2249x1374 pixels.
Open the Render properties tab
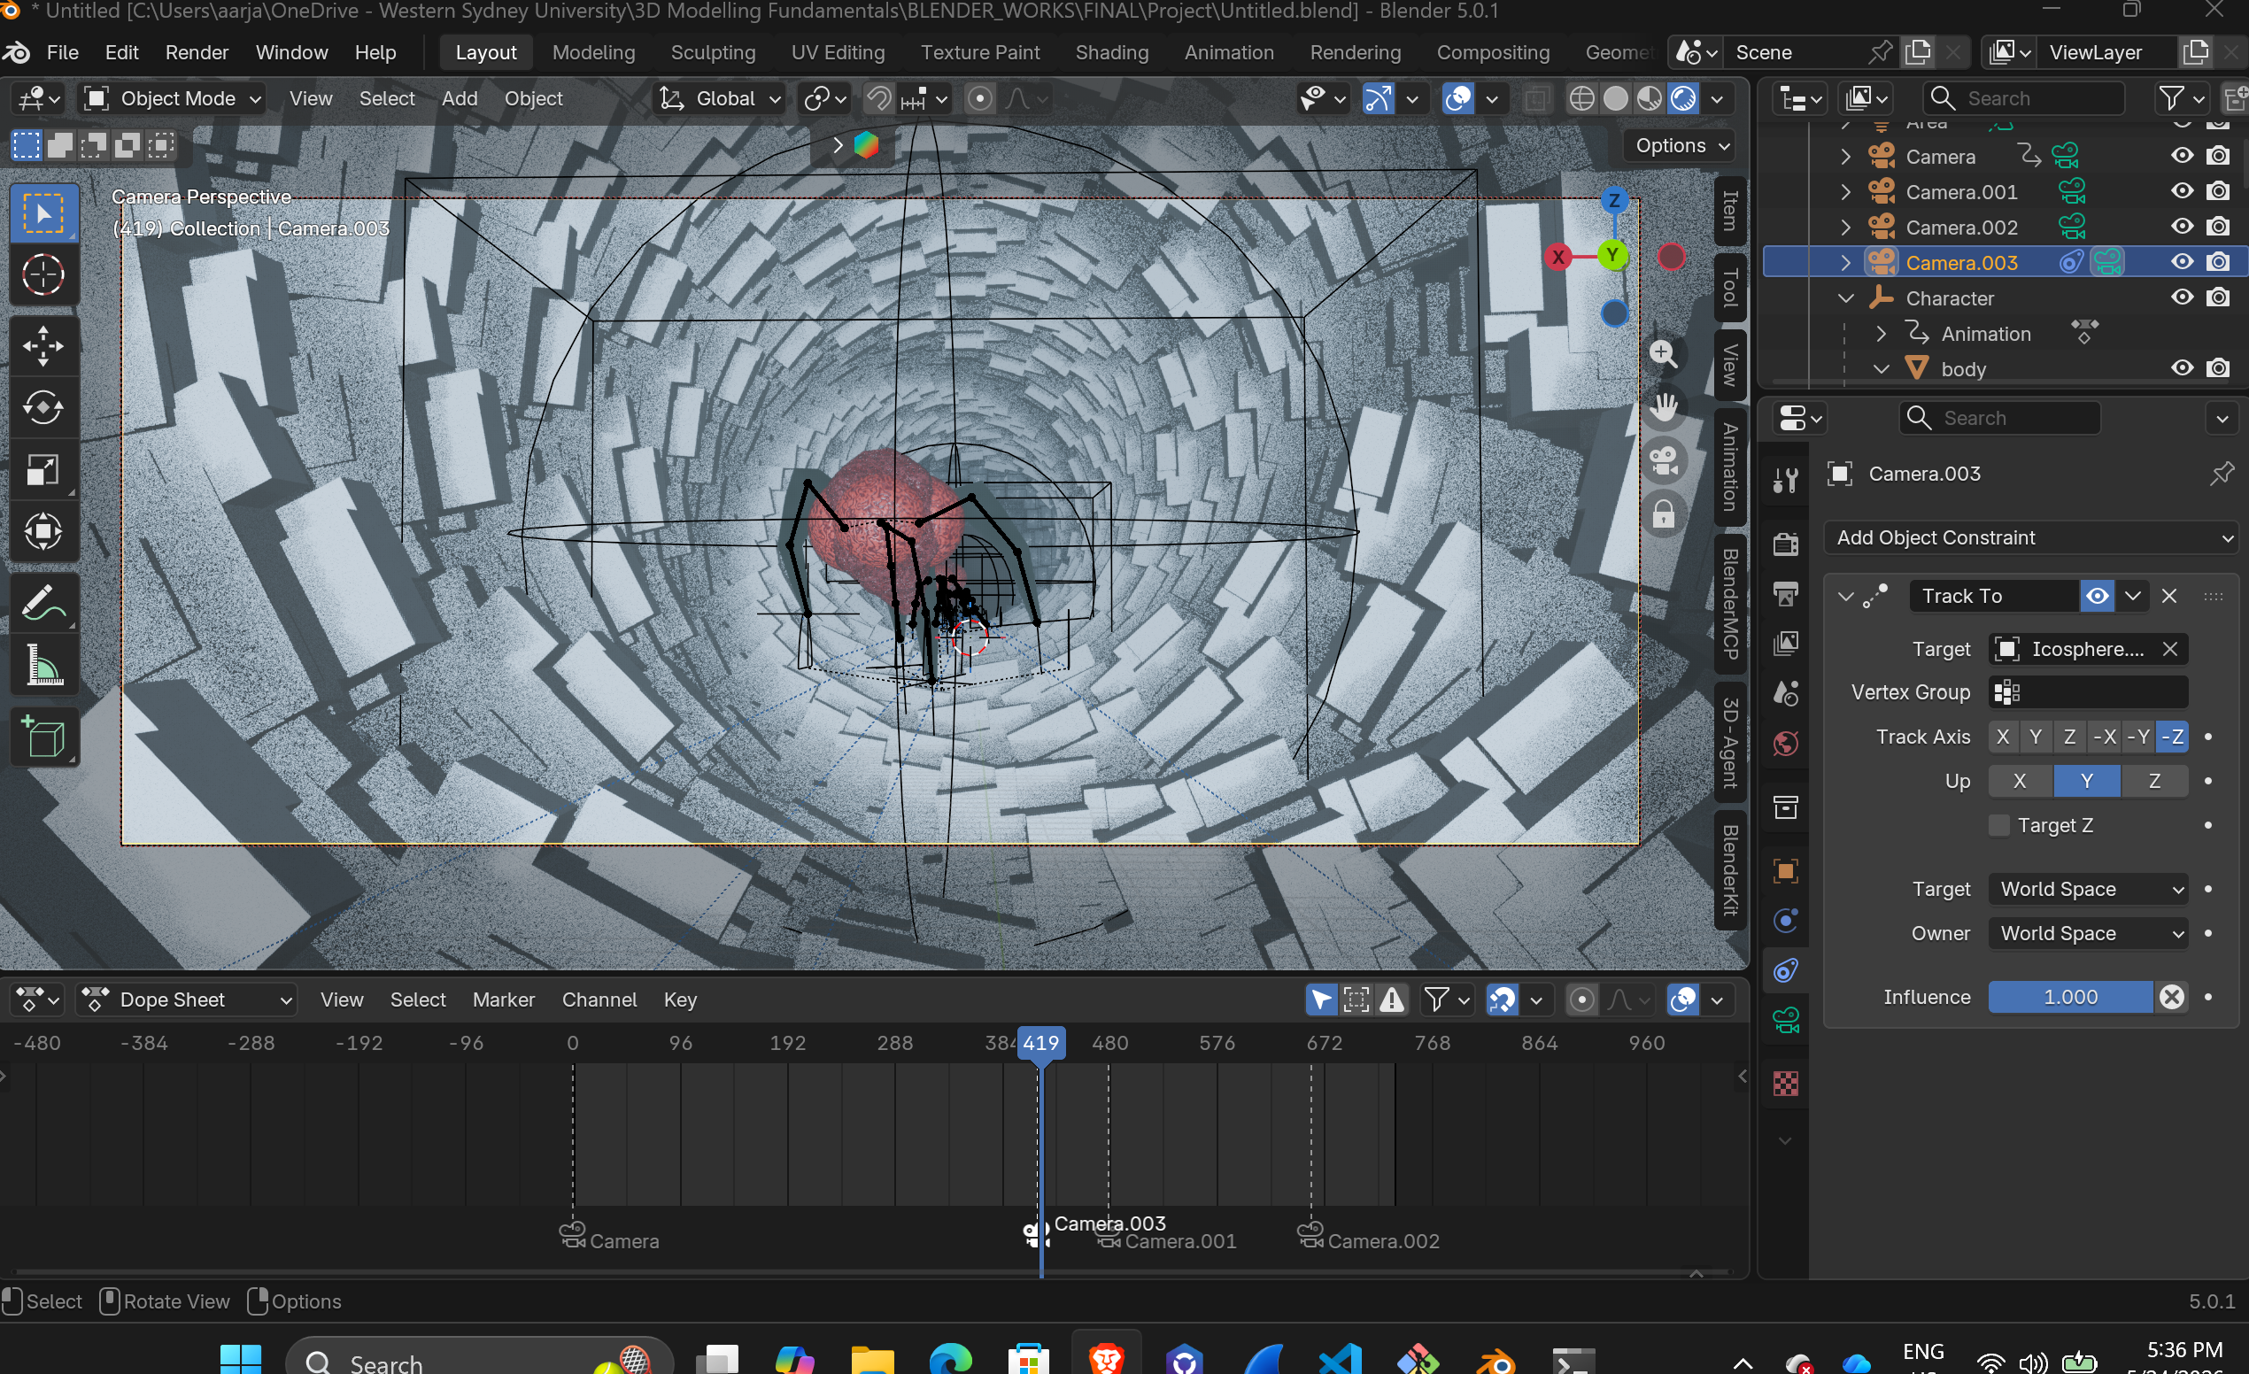1785,544
